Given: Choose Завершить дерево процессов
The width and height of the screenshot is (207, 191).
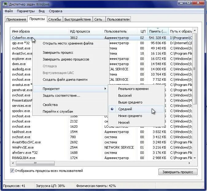Looking at the screenshot, I should (70, 59).
